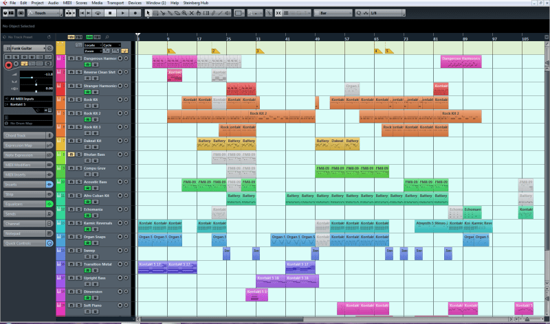550x324 pixels.
Task: Select the Glue tool
Action: 170,13
